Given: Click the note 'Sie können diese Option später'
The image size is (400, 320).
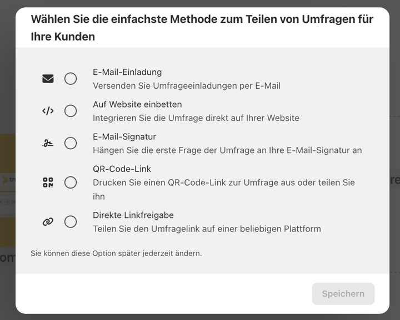Looking at the screenshot, I should pos(116,253).
